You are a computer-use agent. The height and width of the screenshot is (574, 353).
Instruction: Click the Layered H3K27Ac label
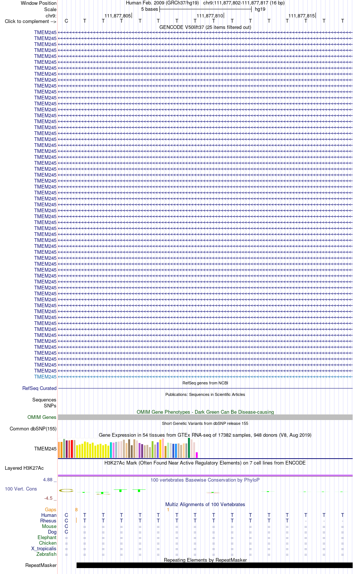(24, 468)
